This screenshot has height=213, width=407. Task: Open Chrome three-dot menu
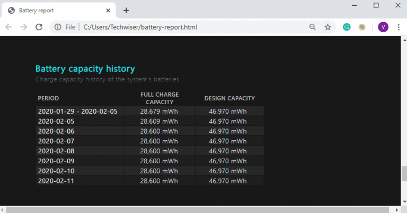tap(399, 27)
